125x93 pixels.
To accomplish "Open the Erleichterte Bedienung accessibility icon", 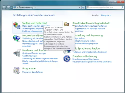I will point(67,59).
